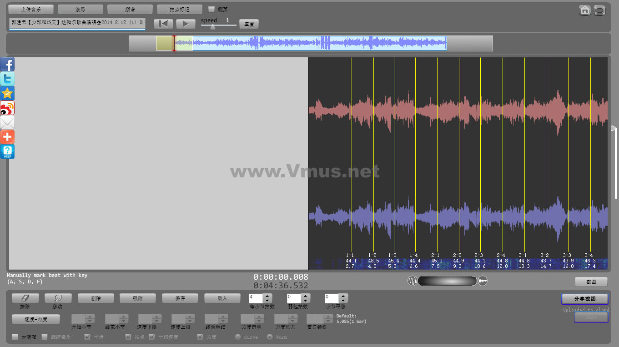Select the move (移动) tool
This screenshot has height=347, width=619.
[x=58, y=298]
